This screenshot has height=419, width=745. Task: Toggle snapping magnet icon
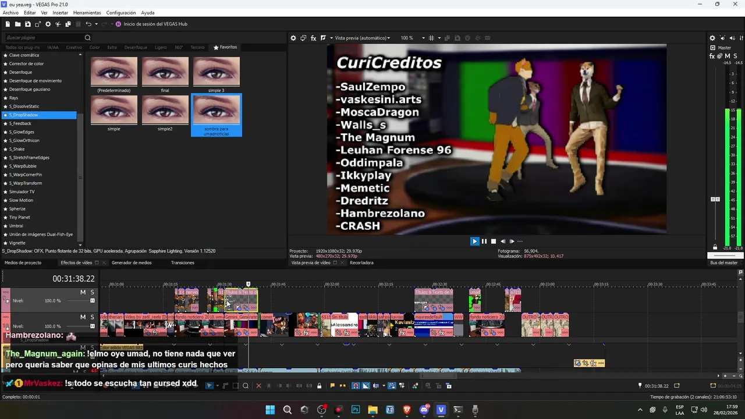coord(356,385)
